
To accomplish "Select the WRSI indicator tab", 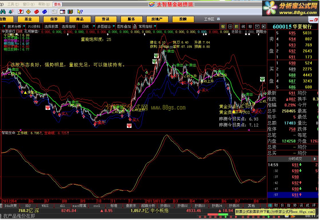I will 45,206.
